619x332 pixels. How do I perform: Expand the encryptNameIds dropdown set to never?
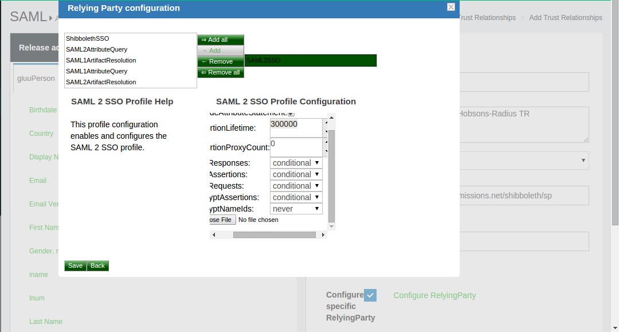pos(296,209)
